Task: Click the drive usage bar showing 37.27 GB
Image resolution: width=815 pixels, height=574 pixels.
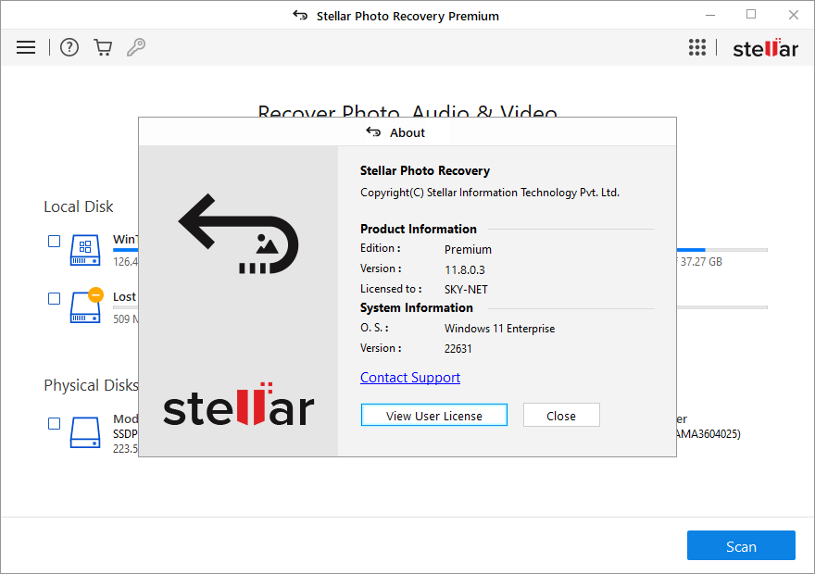Action: coord(722,250)
